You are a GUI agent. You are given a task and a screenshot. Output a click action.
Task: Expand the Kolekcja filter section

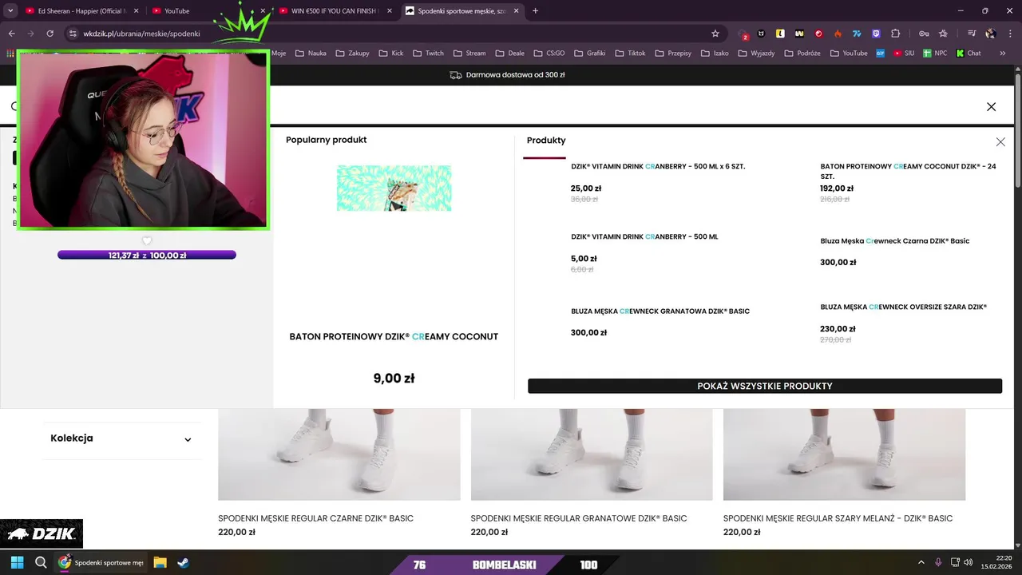click(x=121, y=438)
